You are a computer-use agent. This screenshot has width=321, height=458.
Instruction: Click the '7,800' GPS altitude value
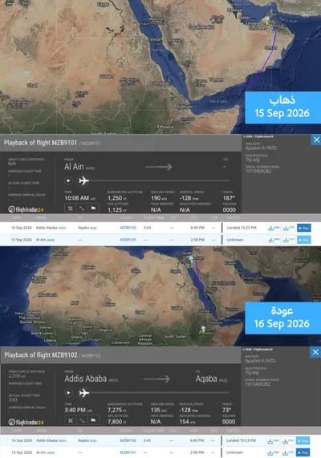tap(115, 421)
